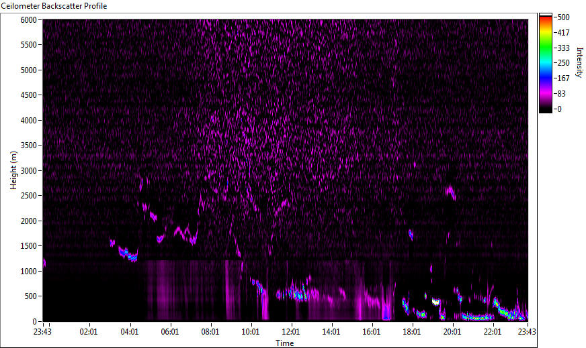Click the 02:01 time axis label
The height and width of the screenshot is (348, 586).
89,332
